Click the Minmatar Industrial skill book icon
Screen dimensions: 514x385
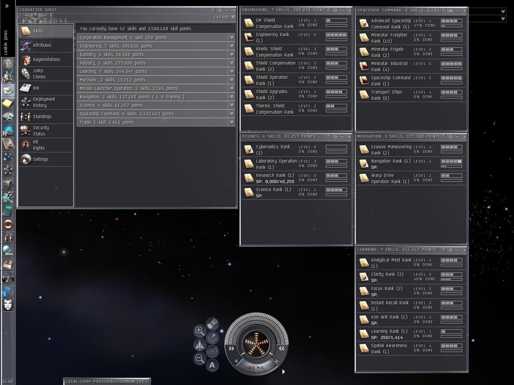(364, 66)
